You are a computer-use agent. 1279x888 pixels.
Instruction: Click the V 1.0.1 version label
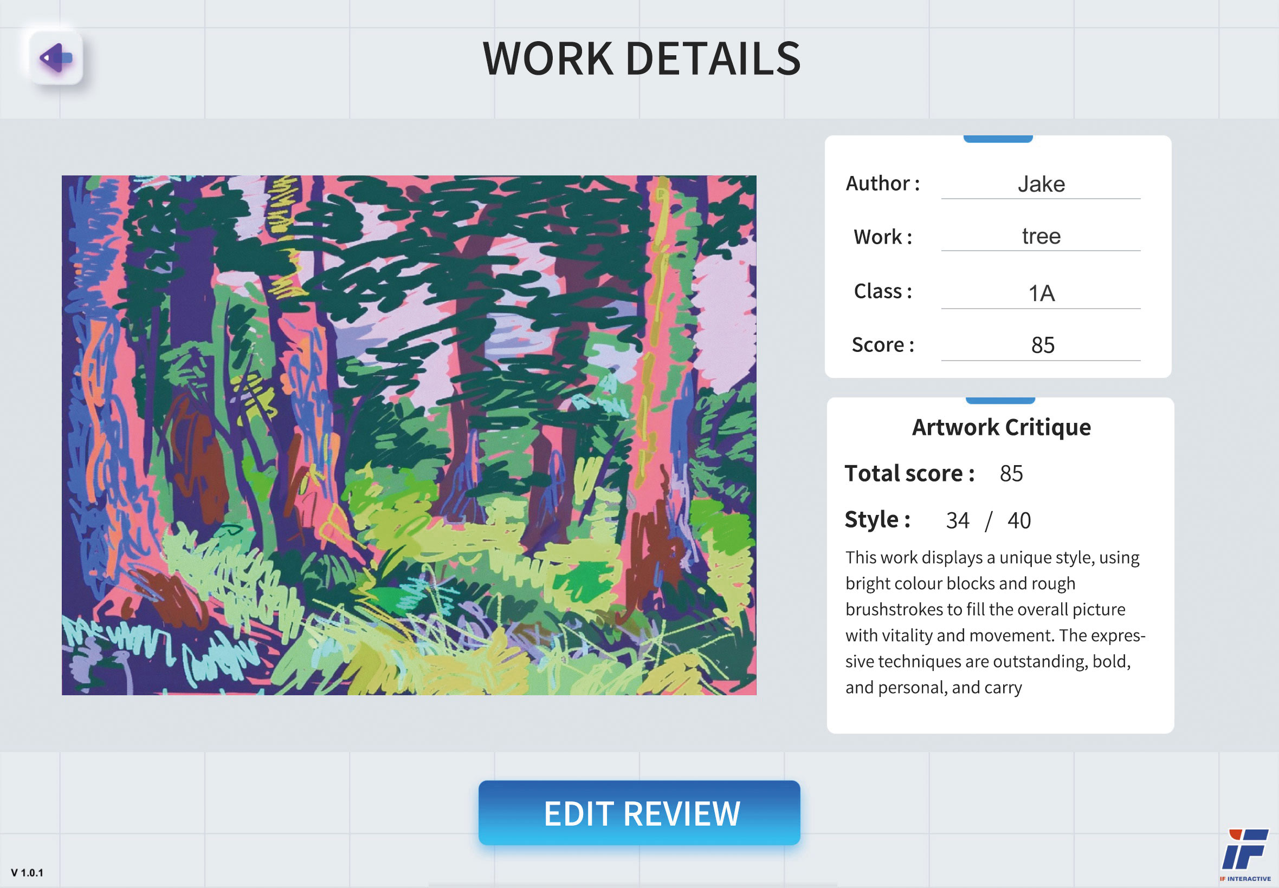point(27,872)
